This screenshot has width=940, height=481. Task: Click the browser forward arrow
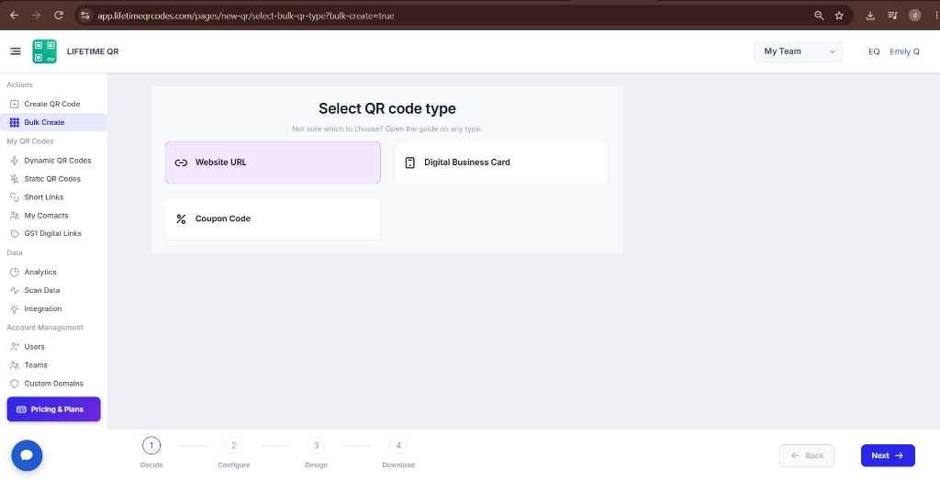coord(37,16)
